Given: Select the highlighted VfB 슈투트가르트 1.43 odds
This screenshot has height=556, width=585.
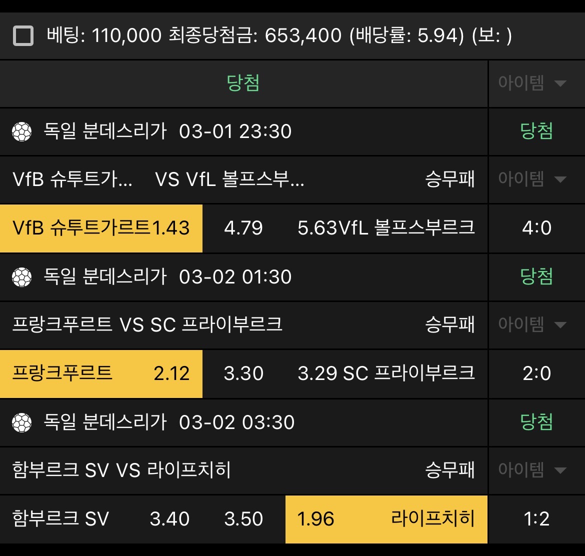Looking at the screenshot, I should tap(100, 228).
